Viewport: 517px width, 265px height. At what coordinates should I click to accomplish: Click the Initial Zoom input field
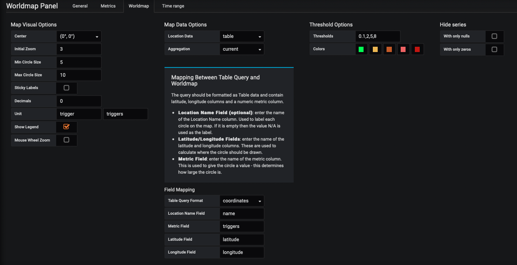(x=79, y=49)
